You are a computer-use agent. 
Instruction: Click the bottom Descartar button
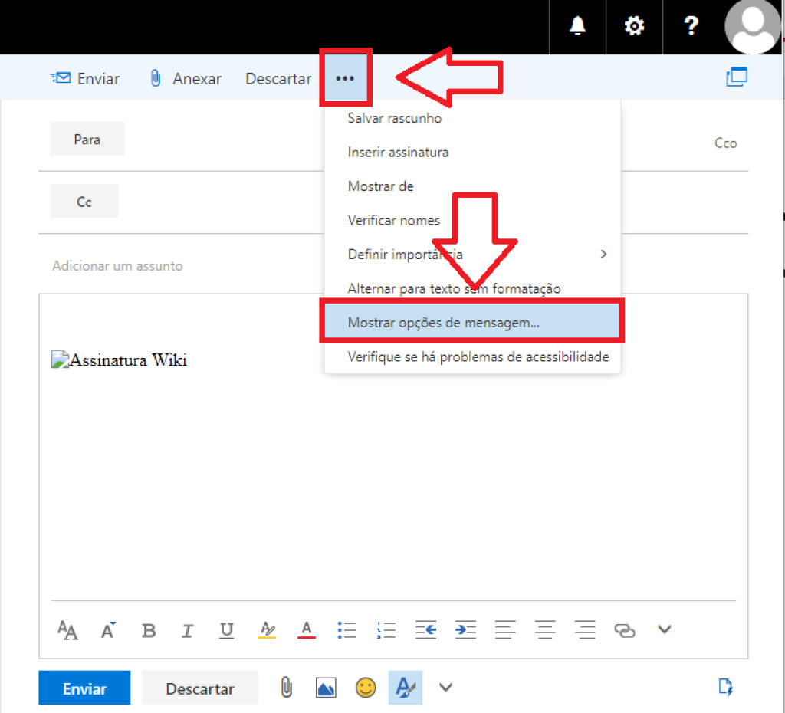200,688
